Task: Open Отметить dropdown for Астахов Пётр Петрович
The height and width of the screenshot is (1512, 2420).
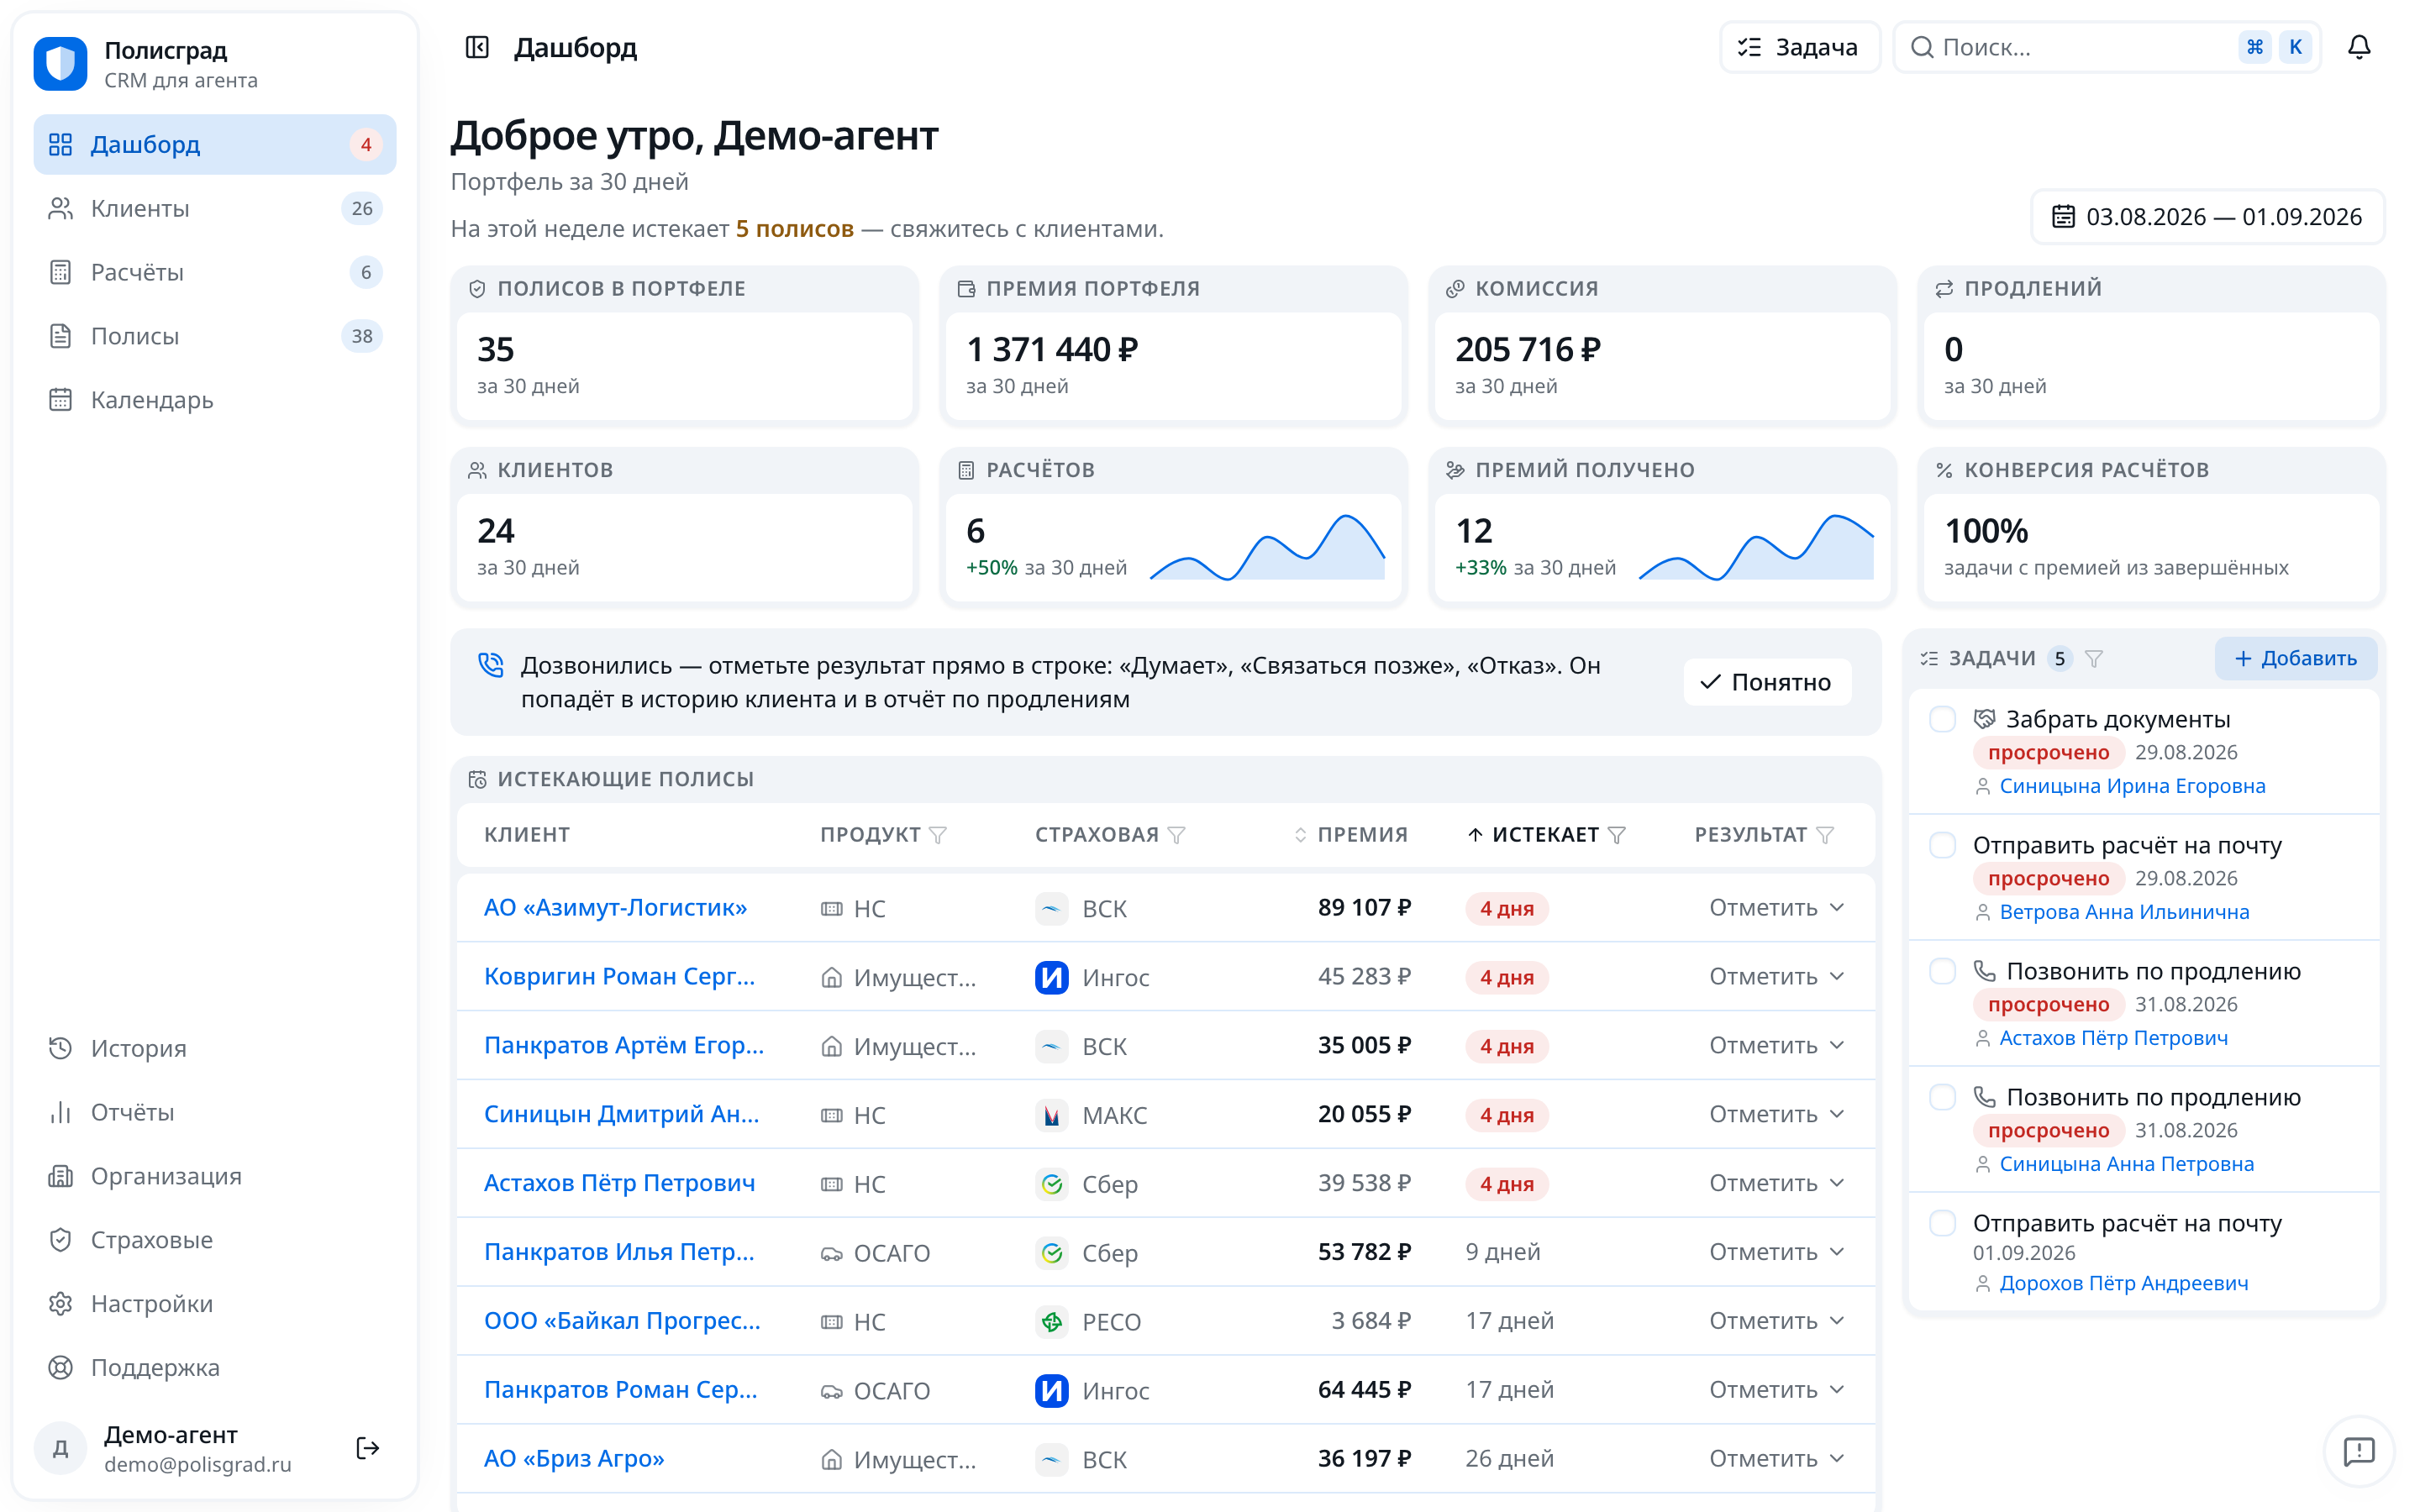Action: coord(1776,1184)
